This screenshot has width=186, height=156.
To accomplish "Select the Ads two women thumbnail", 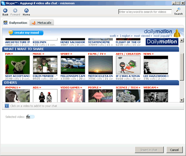I will click(x=45, y=96).
